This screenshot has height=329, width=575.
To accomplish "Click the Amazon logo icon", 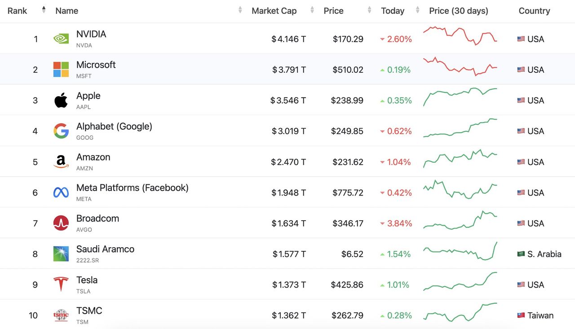I will (61, 162).
